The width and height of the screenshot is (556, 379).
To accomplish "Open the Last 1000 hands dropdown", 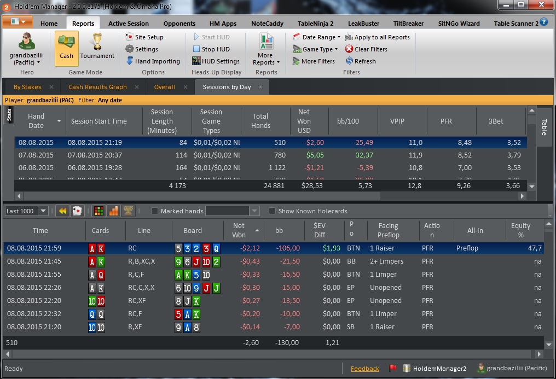I will pos(43,211).
